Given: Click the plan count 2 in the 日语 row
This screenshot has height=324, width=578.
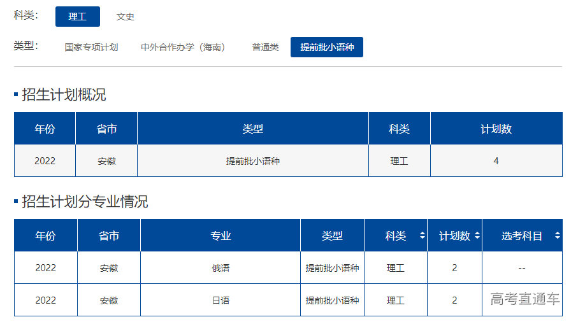Looking at the screenshot, I should 454,300.
